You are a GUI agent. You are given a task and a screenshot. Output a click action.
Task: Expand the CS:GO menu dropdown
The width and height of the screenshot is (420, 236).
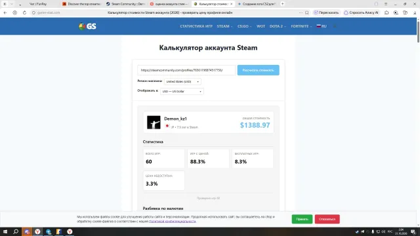[244, 26]
